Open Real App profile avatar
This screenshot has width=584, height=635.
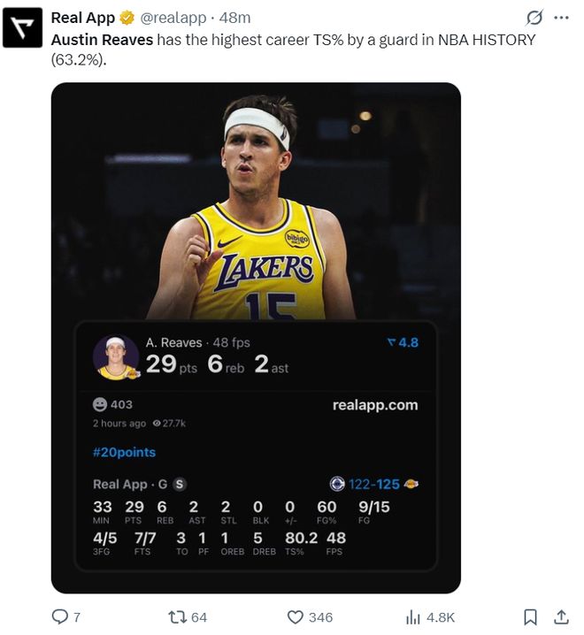22,27
